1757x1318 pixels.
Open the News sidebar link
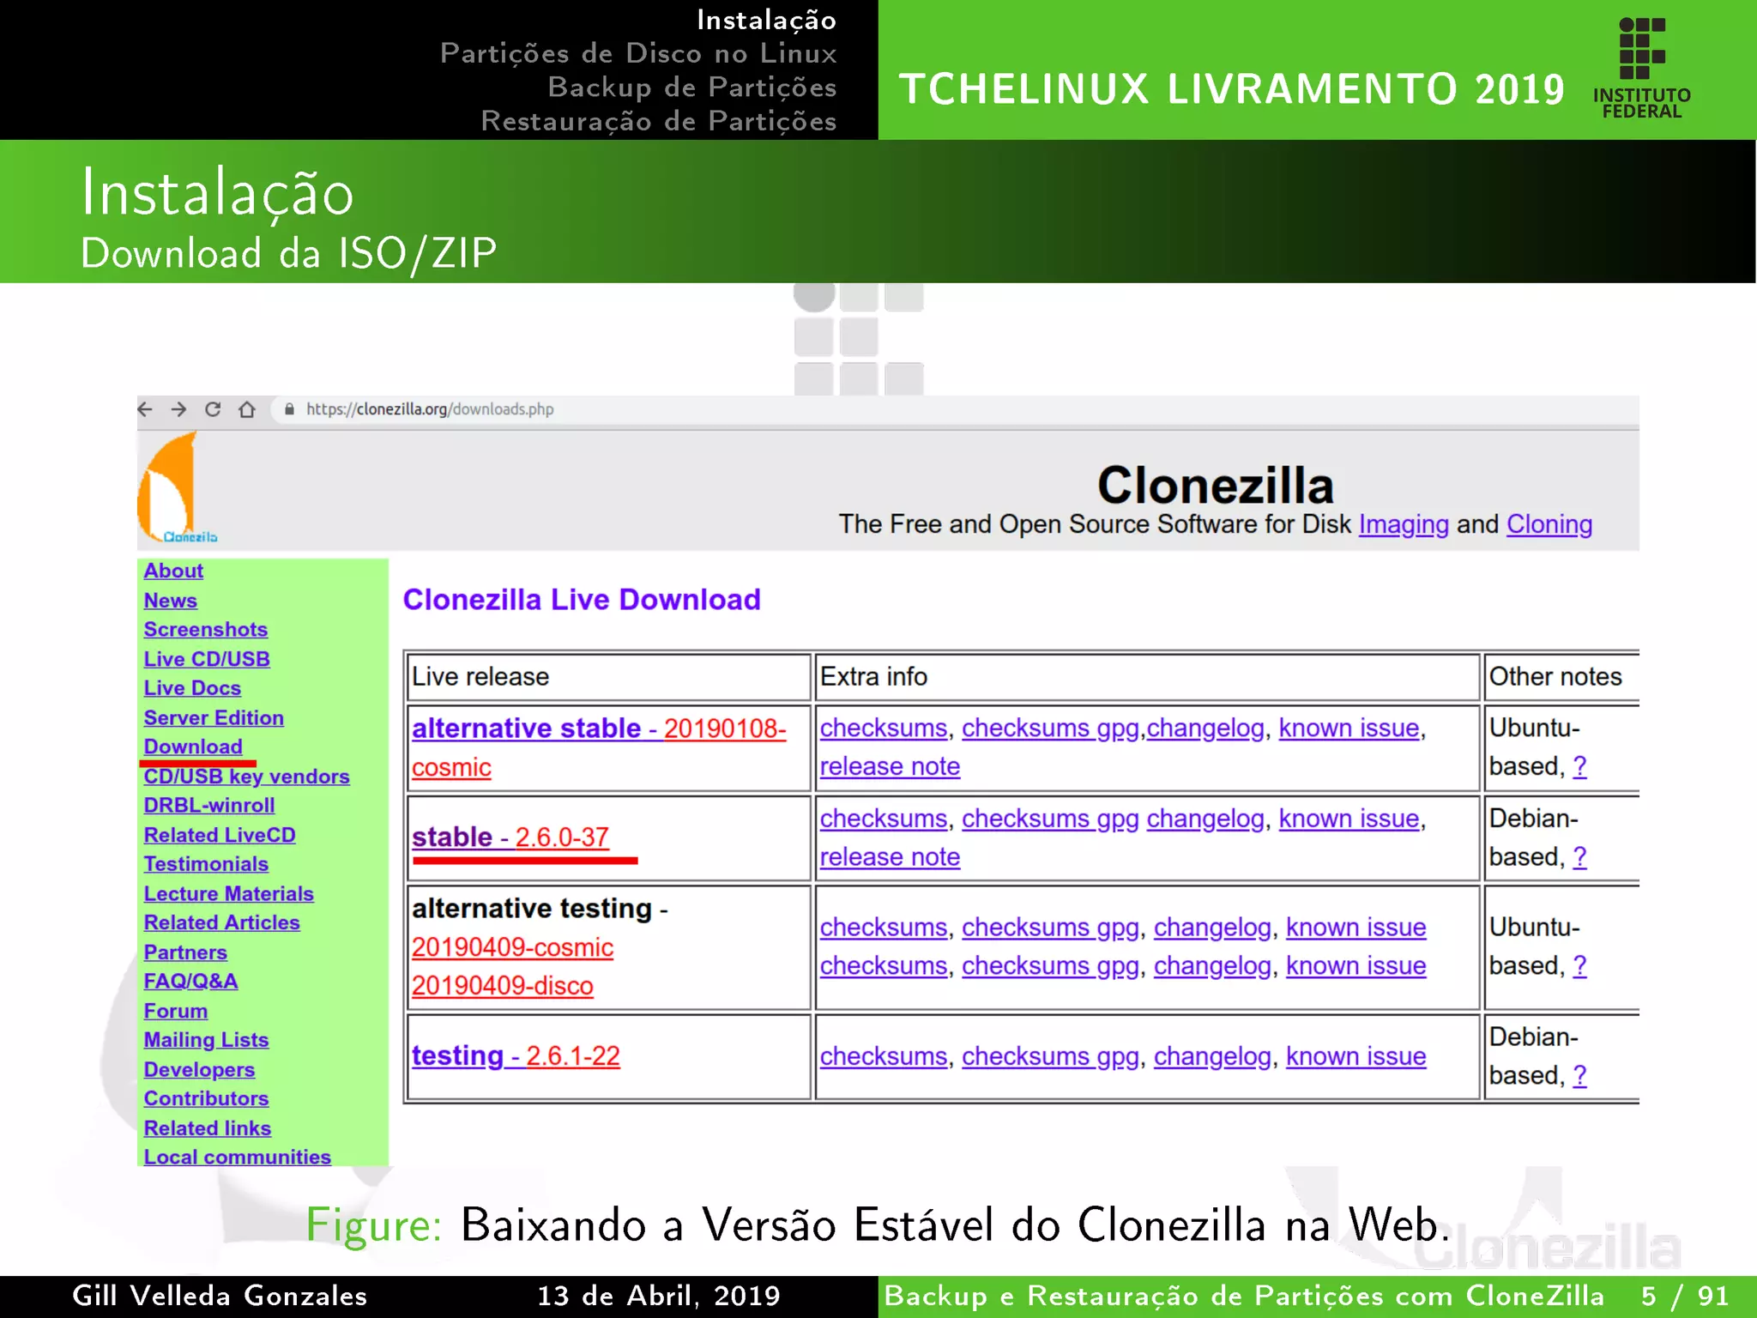coord(171,601)
